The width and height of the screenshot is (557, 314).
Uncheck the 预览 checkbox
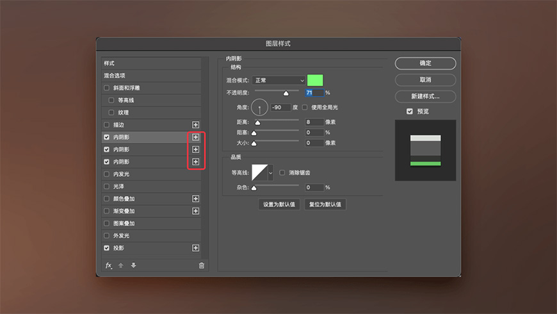(410, 112)
